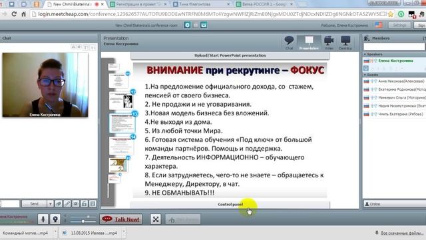Screen dimensions: 426x240
Task: Select guest Екатерина Родионова
Action: tap(402, 89)
